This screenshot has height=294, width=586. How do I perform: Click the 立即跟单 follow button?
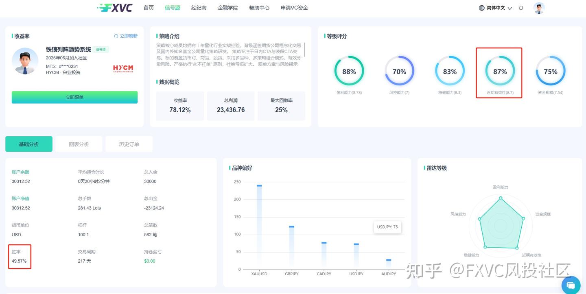[x=74, y=97]
